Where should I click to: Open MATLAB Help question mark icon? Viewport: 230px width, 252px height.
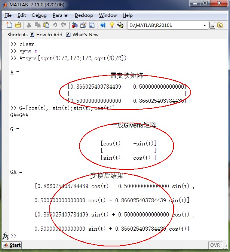103,25
